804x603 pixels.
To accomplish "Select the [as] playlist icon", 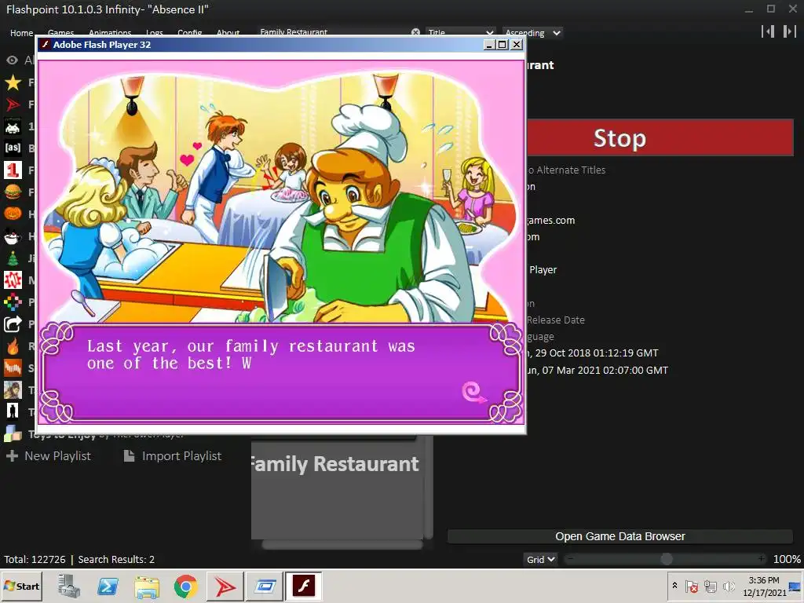I will 13,148.
